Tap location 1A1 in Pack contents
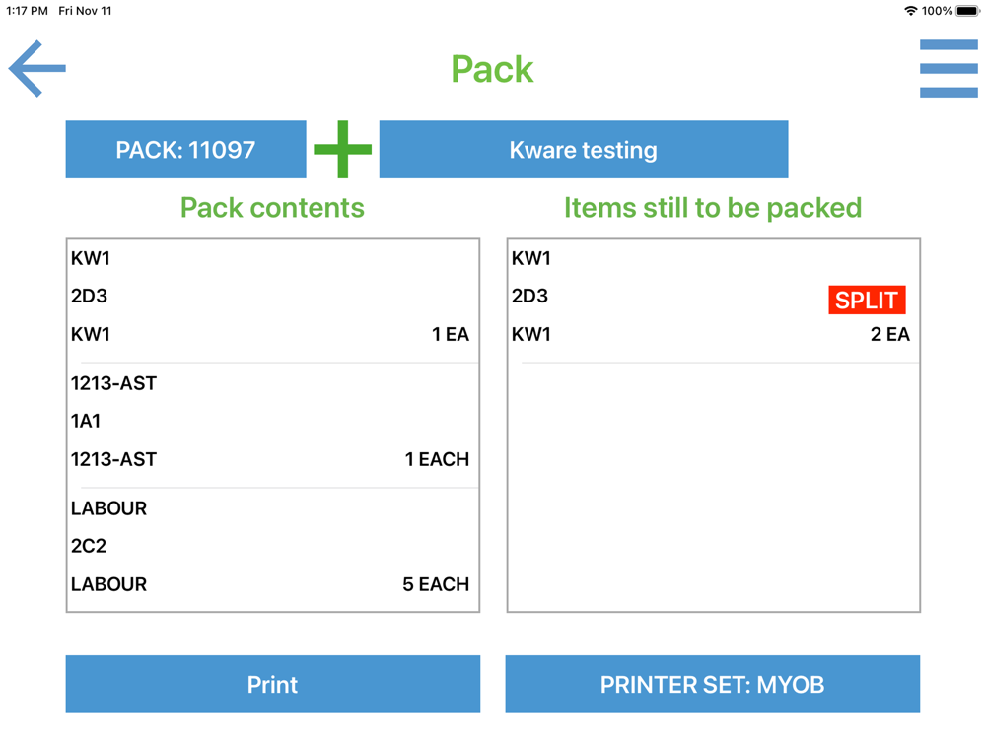Image resolution: width=986 pixels, height=739 pixels. [x=86, y=421]
